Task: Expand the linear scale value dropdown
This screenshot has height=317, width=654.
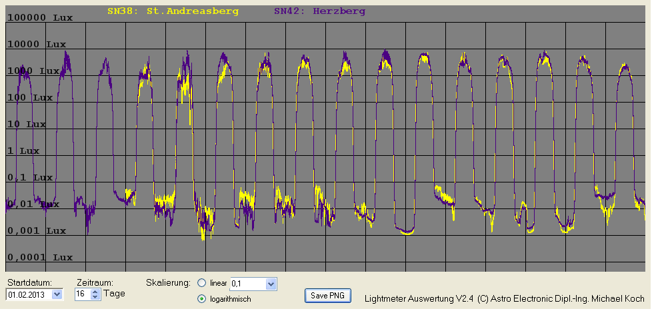Action: click(270, 284)
